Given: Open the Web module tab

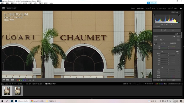Looking at the screenshot, I should [x=175, y=8].
